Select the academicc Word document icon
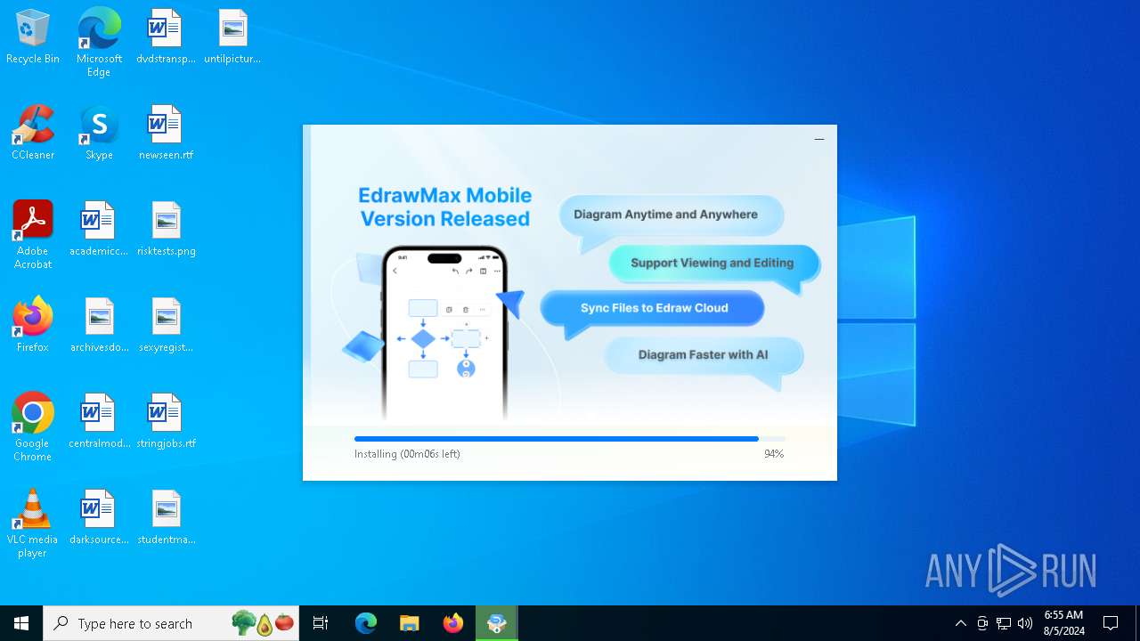 point(99,230)
